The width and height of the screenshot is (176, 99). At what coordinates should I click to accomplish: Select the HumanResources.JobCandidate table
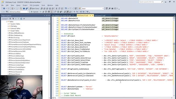click(x=21, y=49)
